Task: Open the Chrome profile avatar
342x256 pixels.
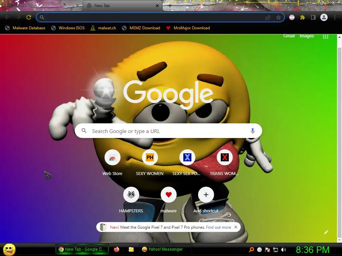Action: coord(324,17)
